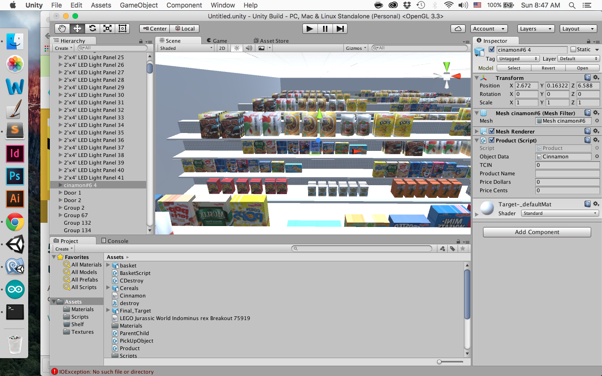
Task: Toggle scene lighting sun icon
Action: pos(237,48)
